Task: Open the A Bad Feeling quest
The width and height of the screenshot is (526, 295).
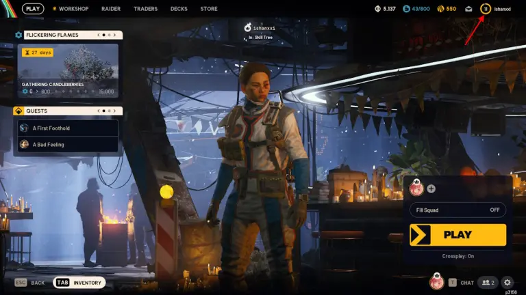Action: click(x=68, y=145)
